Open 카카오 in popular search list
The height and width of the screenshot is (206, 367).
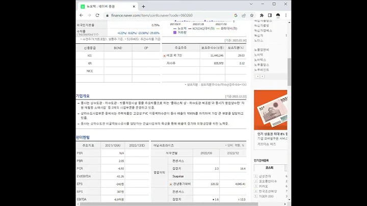click(264, 186)
